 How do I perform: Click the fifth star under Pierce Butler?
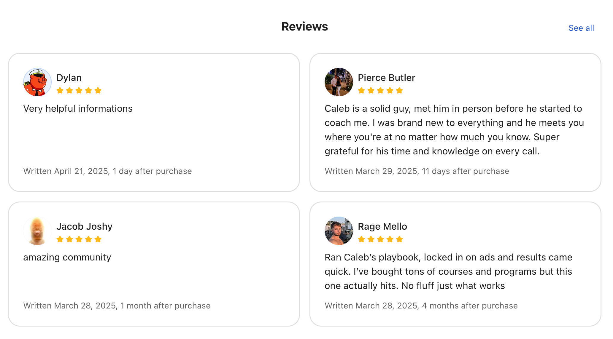pos(399,90)
